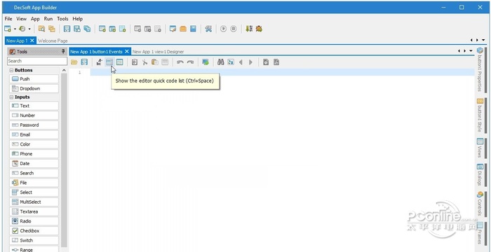Open the wrench and screwdriver options icon
Viewport: 491px width, 252px height.
pyautogui.click(x=208, y=29)
